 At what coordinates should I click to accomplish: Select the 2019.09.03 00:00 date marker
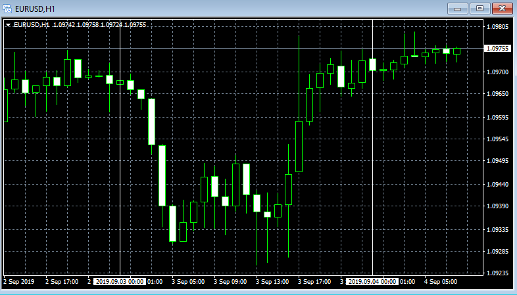(x=120, y=281)
